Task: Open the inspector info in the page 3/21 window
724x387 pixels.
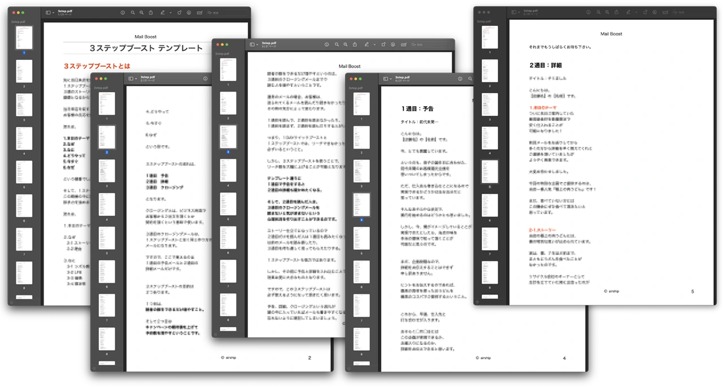Action: pos(326,44)
